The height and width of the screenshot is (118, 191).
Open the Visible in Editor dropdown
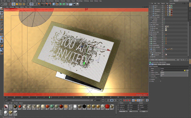[x=174, y=72]
